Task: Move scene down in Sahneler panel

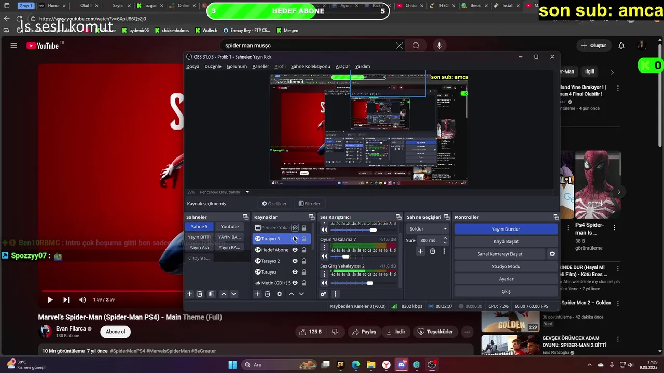Action: (233, 294)
